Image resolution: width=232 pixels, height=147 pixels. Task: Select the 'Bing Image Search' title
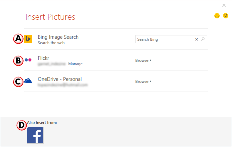click(x=58, y=37)
